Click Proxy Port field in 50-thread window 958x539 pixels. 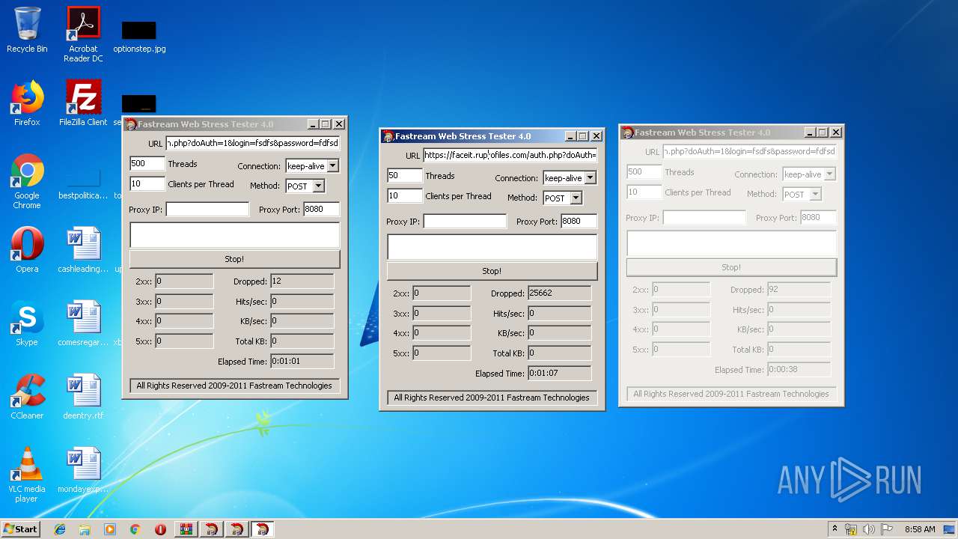[579, 222]
